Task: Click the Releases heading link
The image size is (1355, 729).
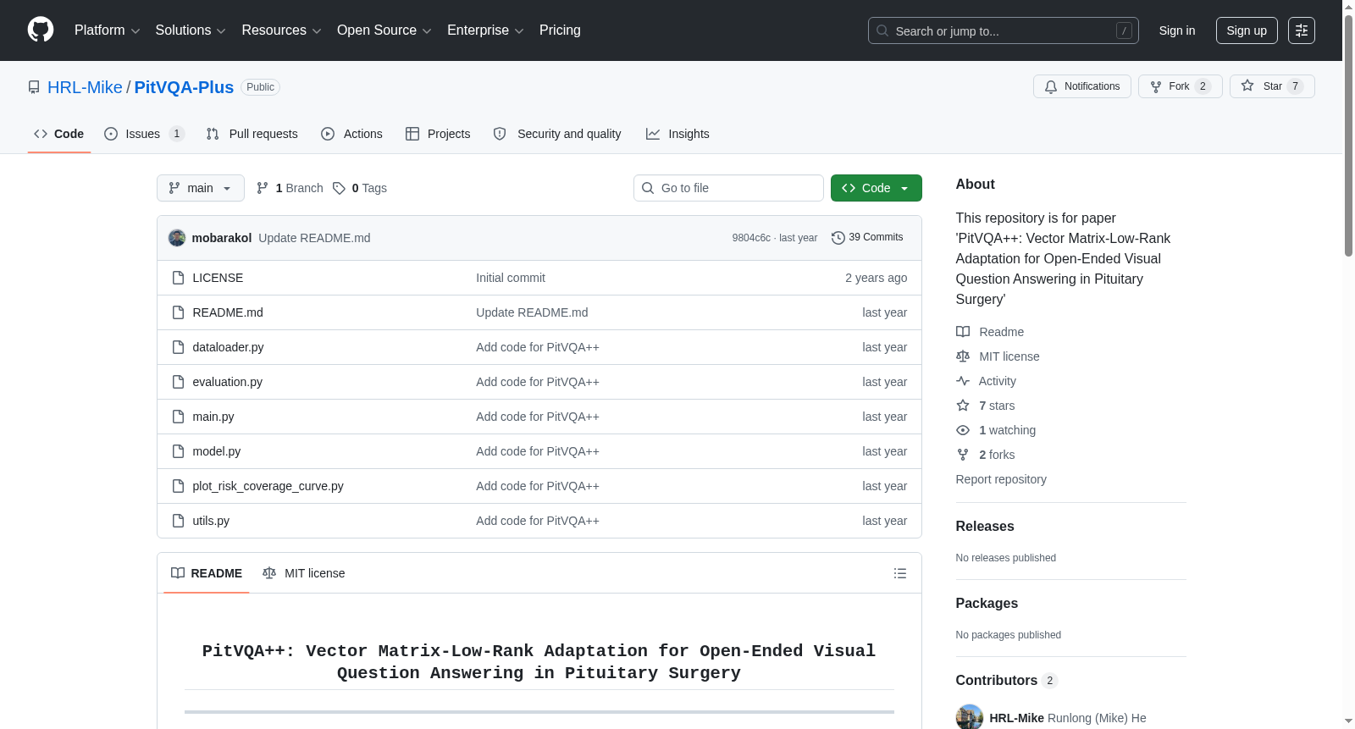Action: tap(985, 526)
